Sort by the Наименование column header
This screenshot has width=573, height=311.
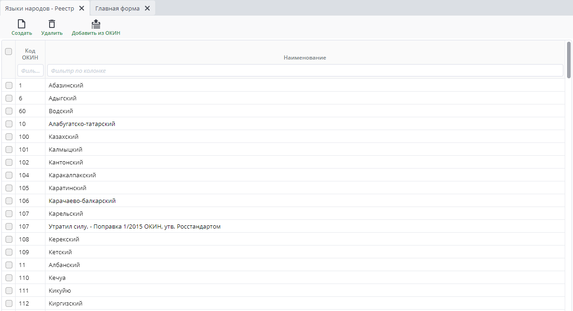pyautogui.click(x=305, y=58)
